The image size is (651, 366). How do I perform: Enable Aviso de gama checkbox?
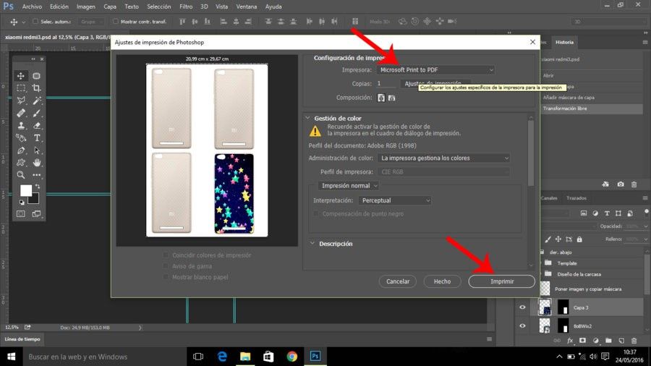pos(166,266)
